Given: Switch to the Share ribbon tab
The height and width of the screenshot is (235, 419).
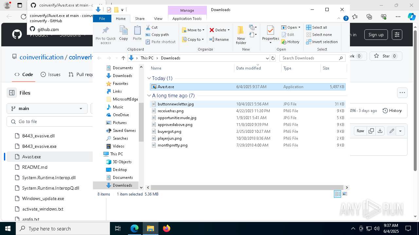Looking at the screenshot, I should tap(140, 19).
